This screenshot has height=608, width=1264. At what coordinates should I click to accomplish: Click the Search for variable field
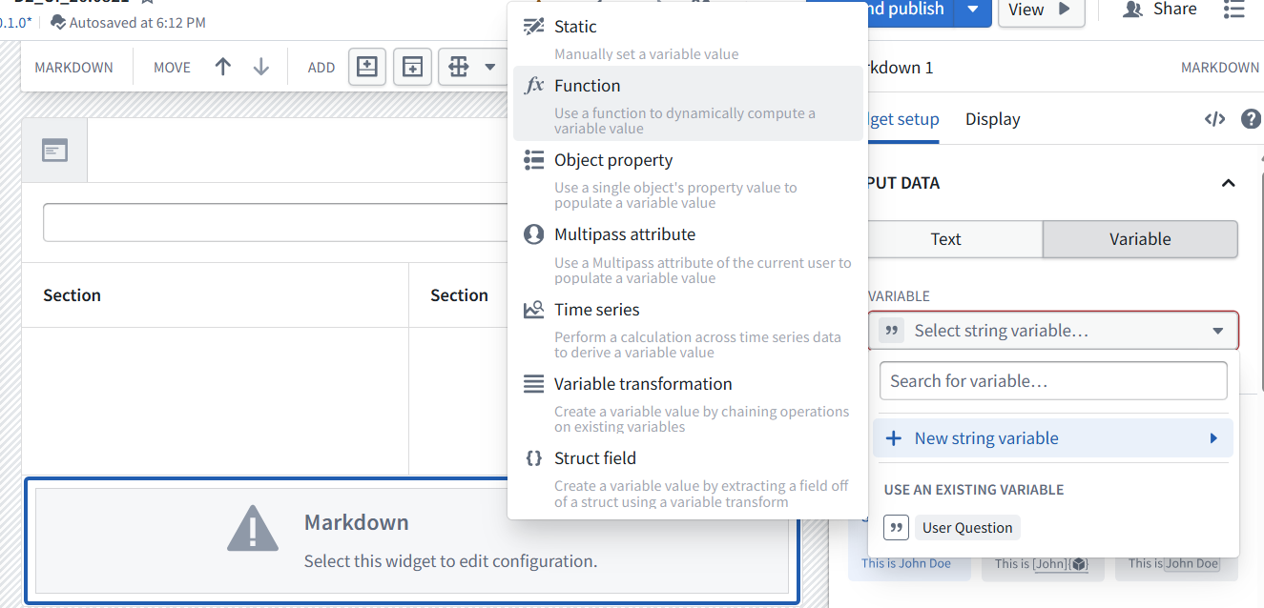coord(1053,380)
